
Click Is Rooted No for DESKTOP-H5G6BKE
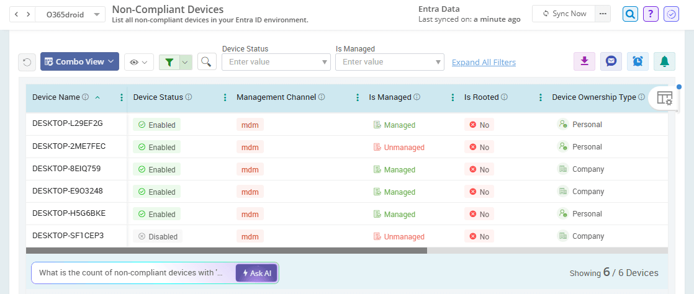point(479,214)
